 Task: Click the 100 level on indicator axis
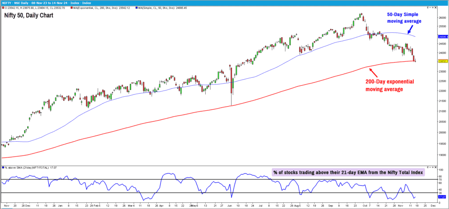click(x=441, y=170)
